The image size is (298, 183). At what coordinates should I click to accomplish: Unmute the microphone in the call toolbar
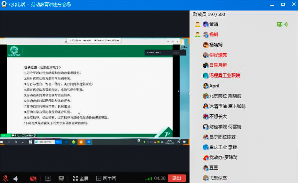(5, 178)
